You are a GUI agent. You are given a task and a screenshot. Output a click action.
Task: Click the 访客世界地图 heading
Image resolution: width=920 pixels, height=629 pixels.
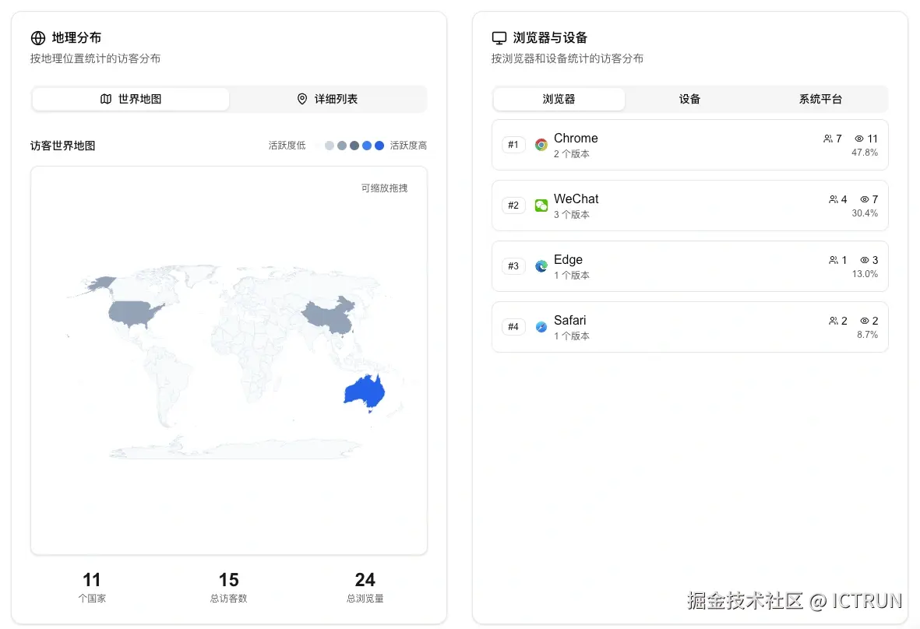tap(63, 146)
